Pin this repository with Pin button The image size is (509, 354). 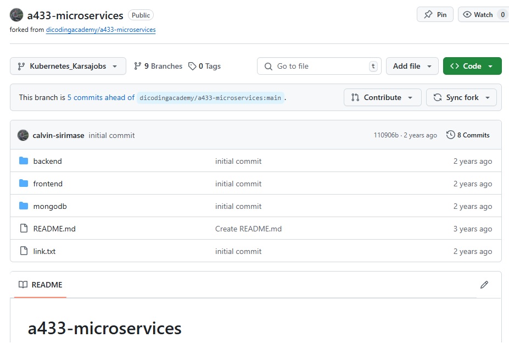point(435,15)
